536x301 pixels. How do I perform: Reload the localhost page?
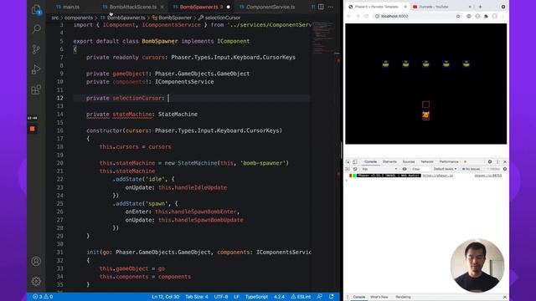pyautogui.click(x=366, y=16)
